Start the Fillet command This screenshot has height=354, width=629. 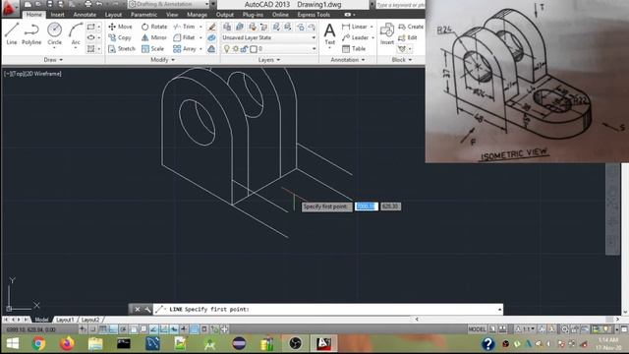[184, 37]
